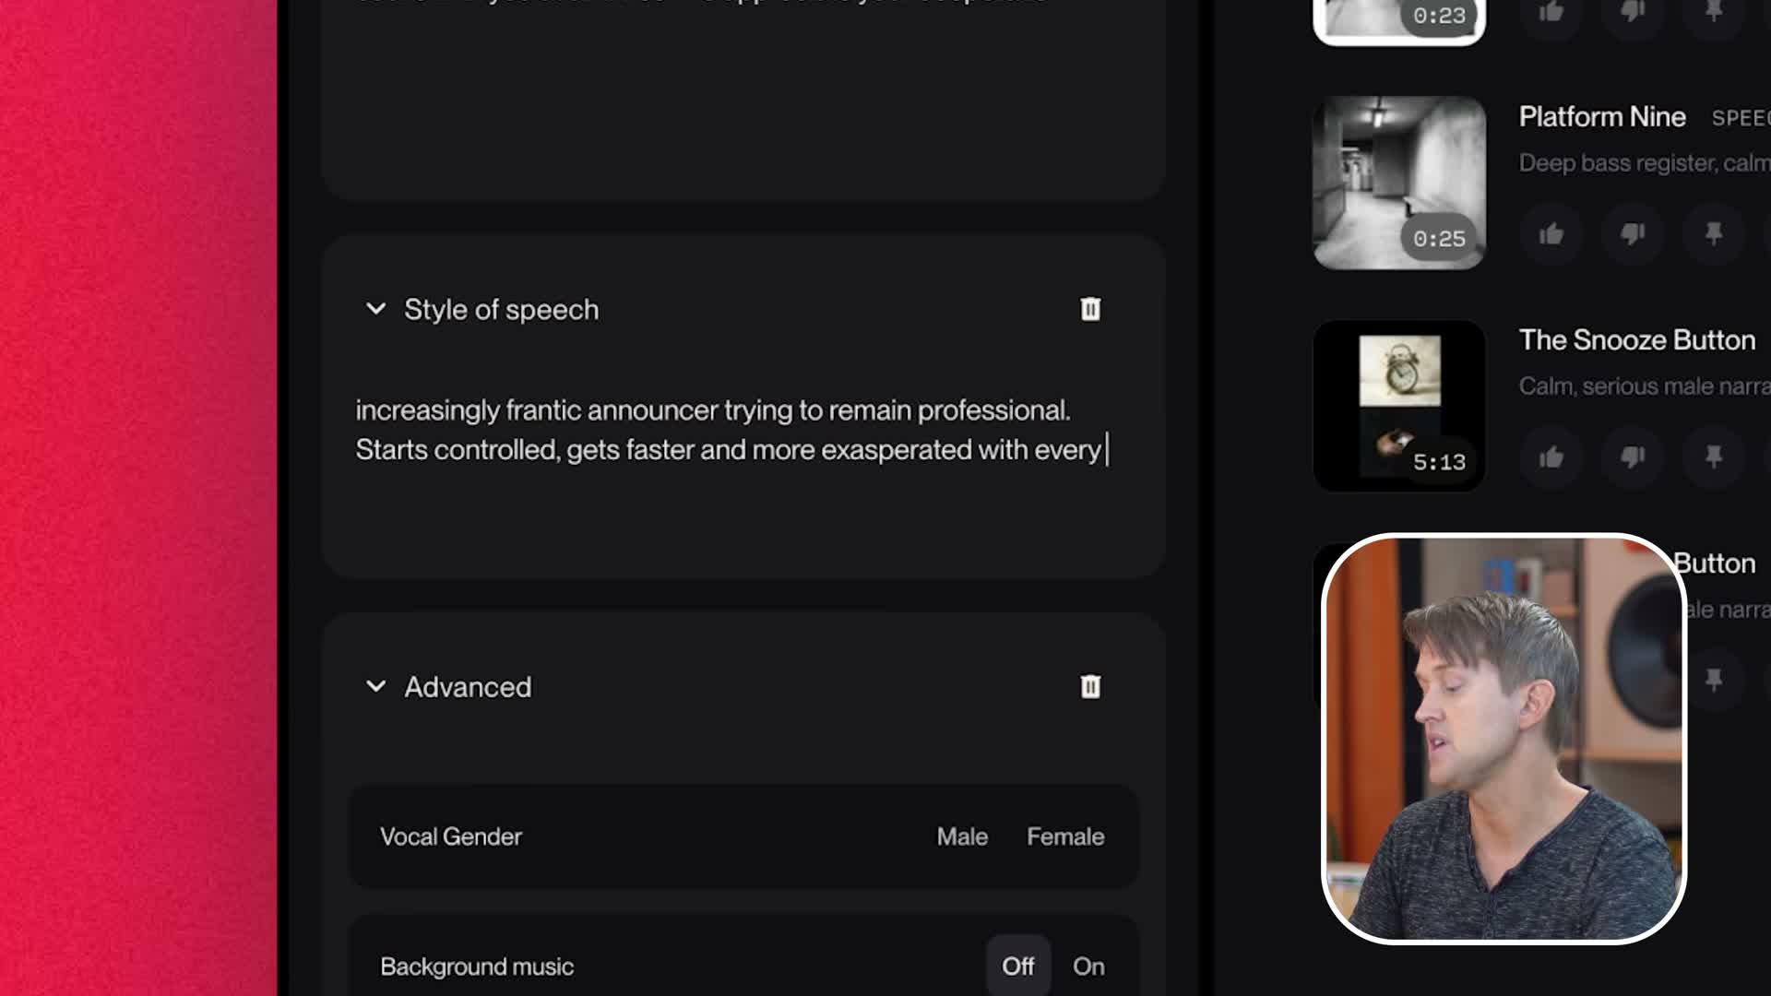1771x996 pixels.
Task: Collapse the Advanced section
Action: coord(375,686)
